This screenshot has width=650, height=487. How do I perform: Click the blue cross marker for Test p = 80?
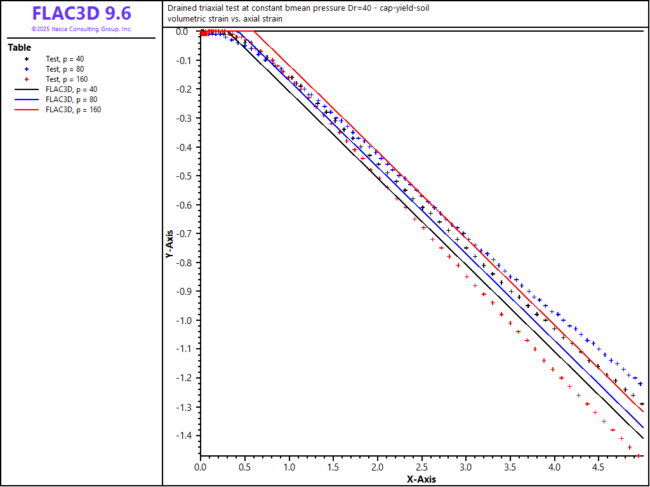26,69
